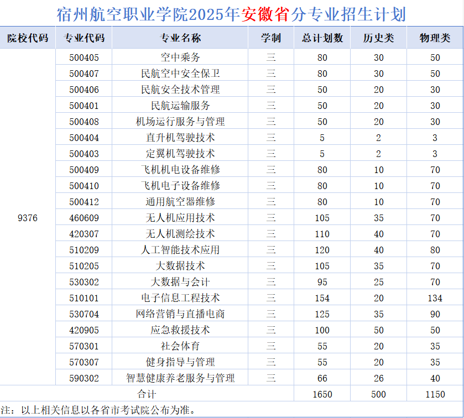Image resolution: width=464 pixels, height=418 pixels.
Task: Click the 学制 column header
Action: click(x=271, y=38)
